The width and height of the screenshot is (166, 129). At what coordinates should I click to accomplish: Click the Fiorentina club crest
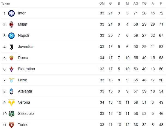click(11, 69)
